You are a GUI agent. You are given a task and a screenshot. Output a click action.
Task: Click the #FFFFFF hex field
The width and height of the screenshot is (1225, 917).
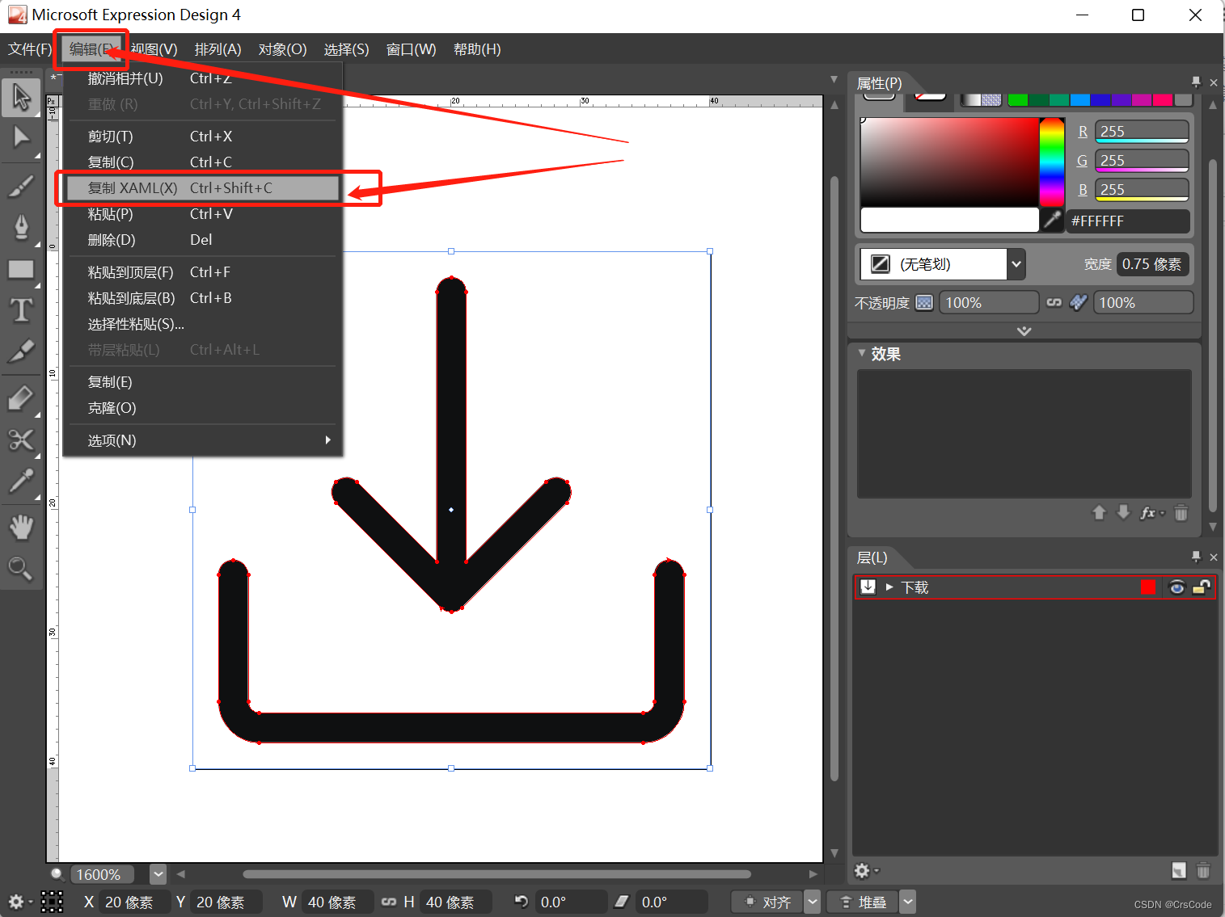(x=1128, y=221)
